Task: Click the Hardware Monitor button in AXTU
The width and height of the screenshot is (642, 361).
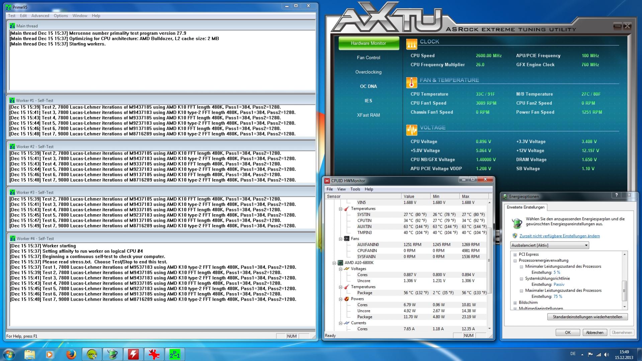Action: click(x=369, y=43)
